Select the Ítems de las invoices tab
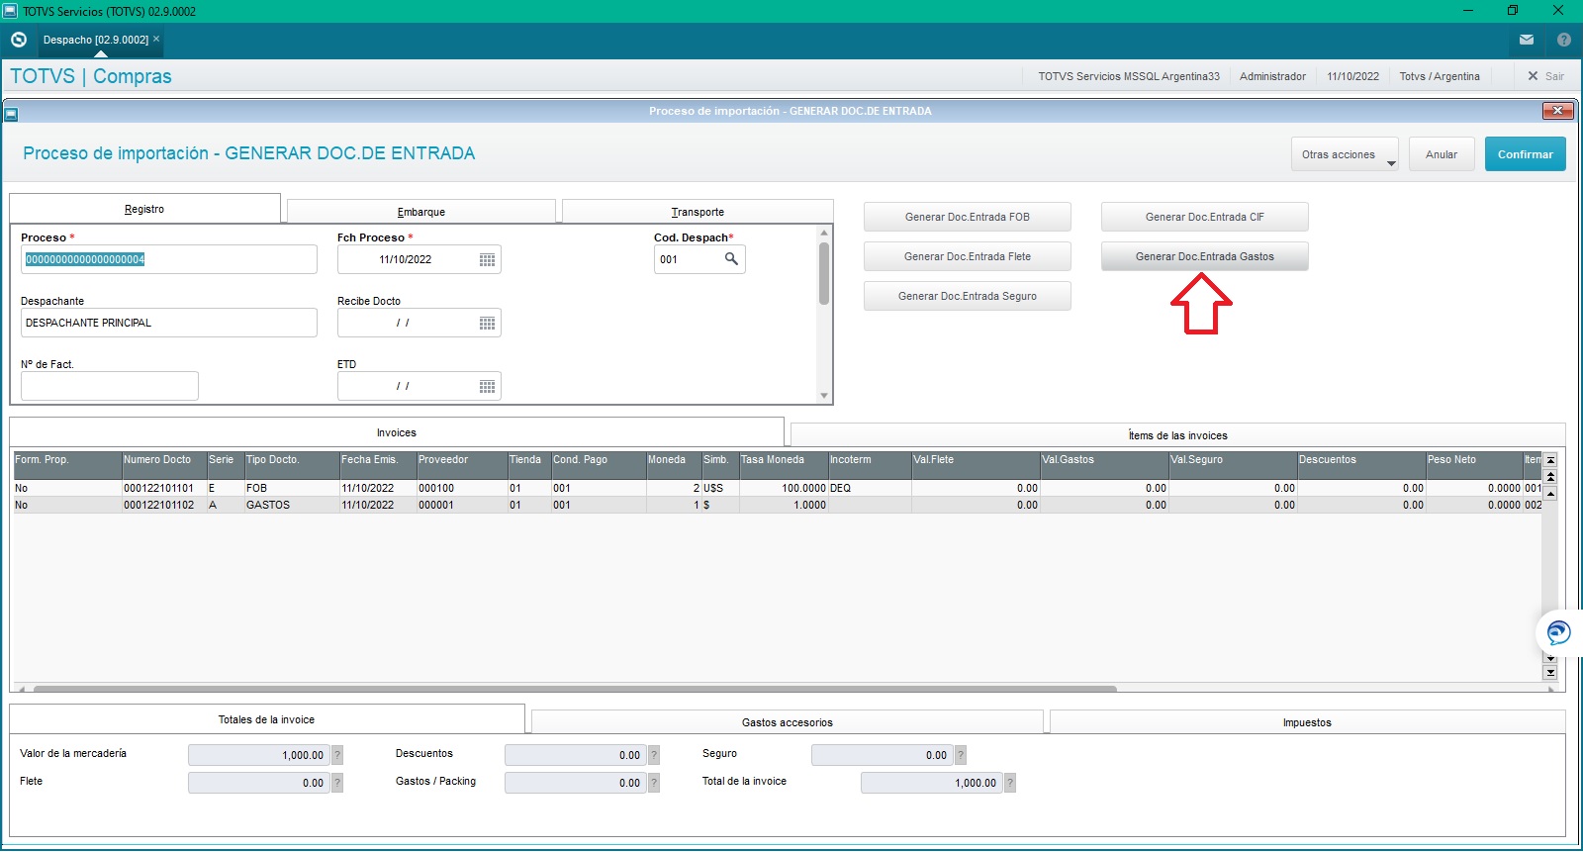 pyautogui.click(x=1177, y=435)
